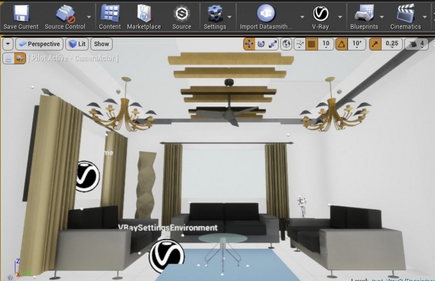Select the scale gizmo tool

273,44
